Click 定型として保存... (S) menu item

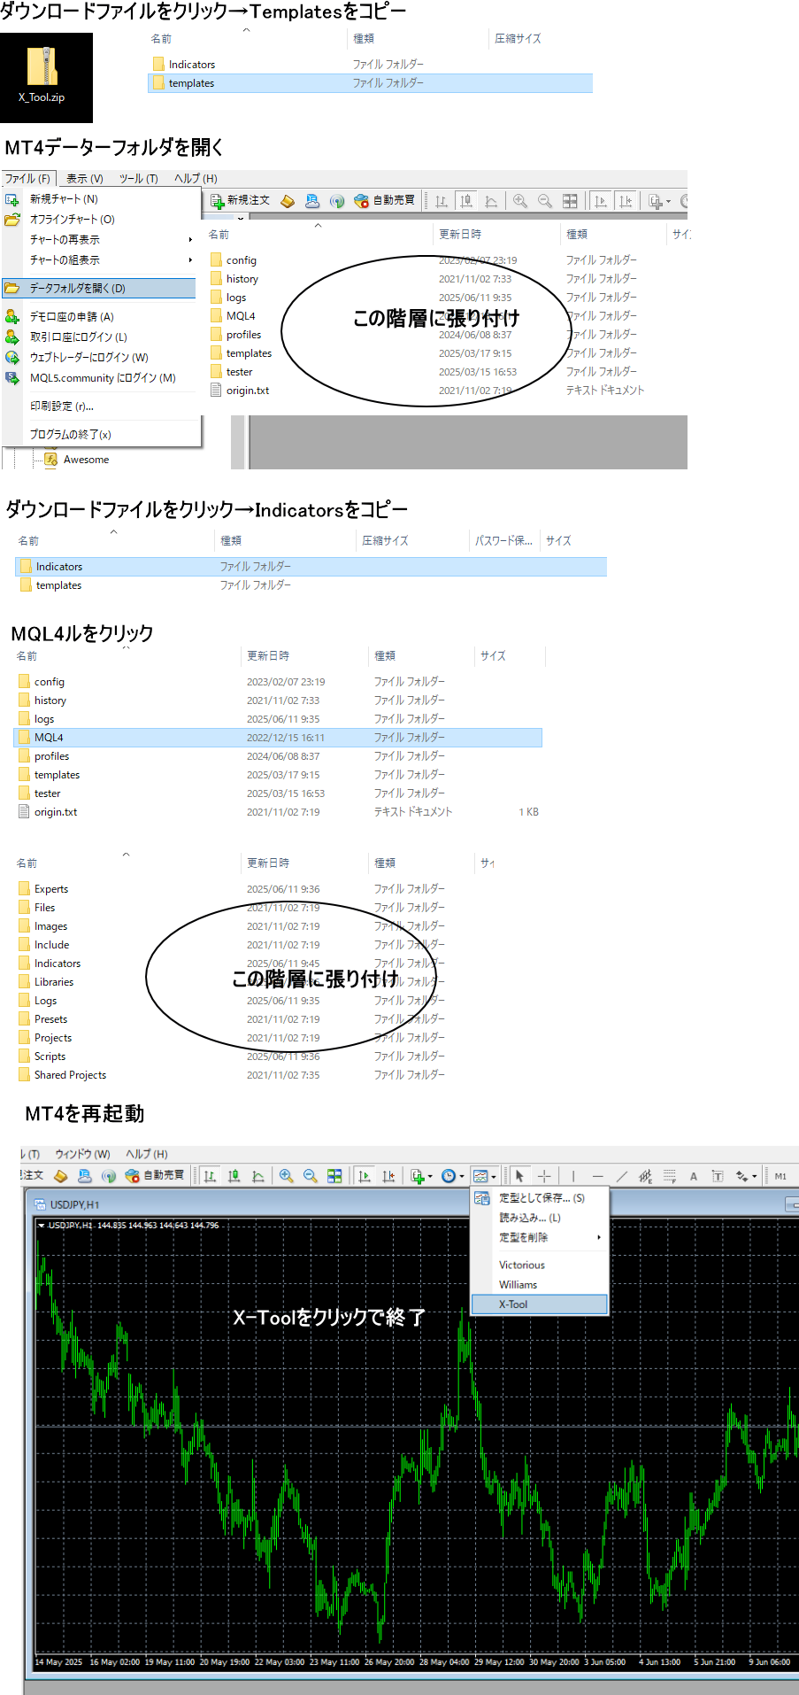(541, 1198)
